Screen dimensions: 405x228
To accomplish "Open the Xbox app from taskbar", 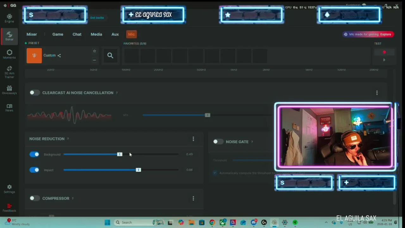I will (x=222, y=222).
